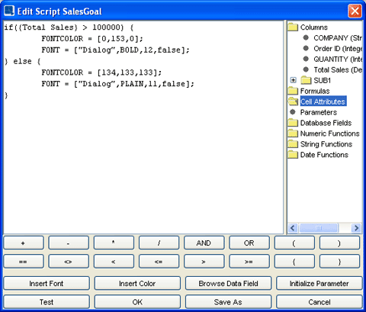
Task: Click the Insert Color button
Action: click(137, 283)
